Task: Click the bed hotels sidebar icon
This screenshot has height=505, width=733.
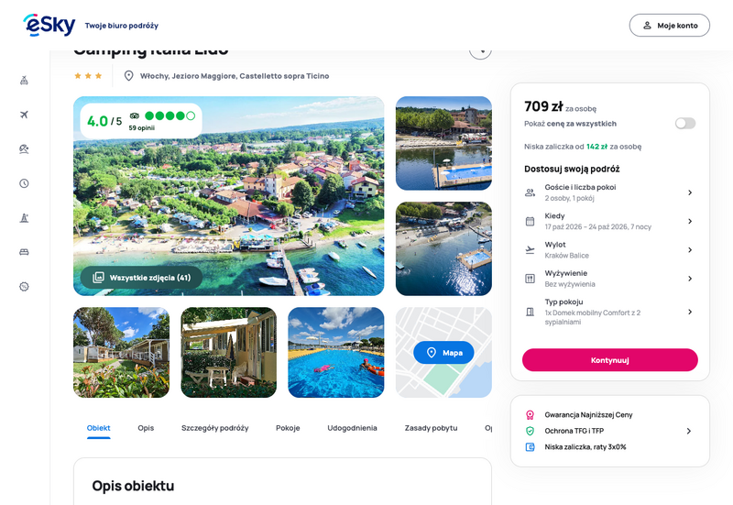Action: (25, 252)
